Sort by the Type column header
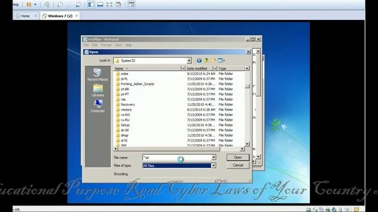This screenshot has height=212, width=378. coord(231,68)
